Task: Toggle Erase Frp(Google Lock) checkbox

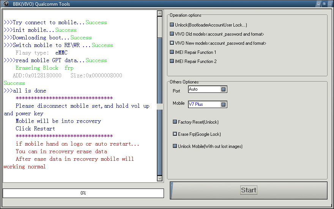Action: [175, 134]
